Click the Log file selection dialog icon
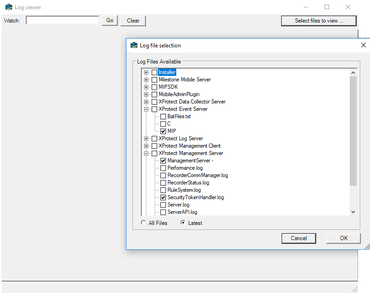 pyautogui.click(x=134, y=45)
